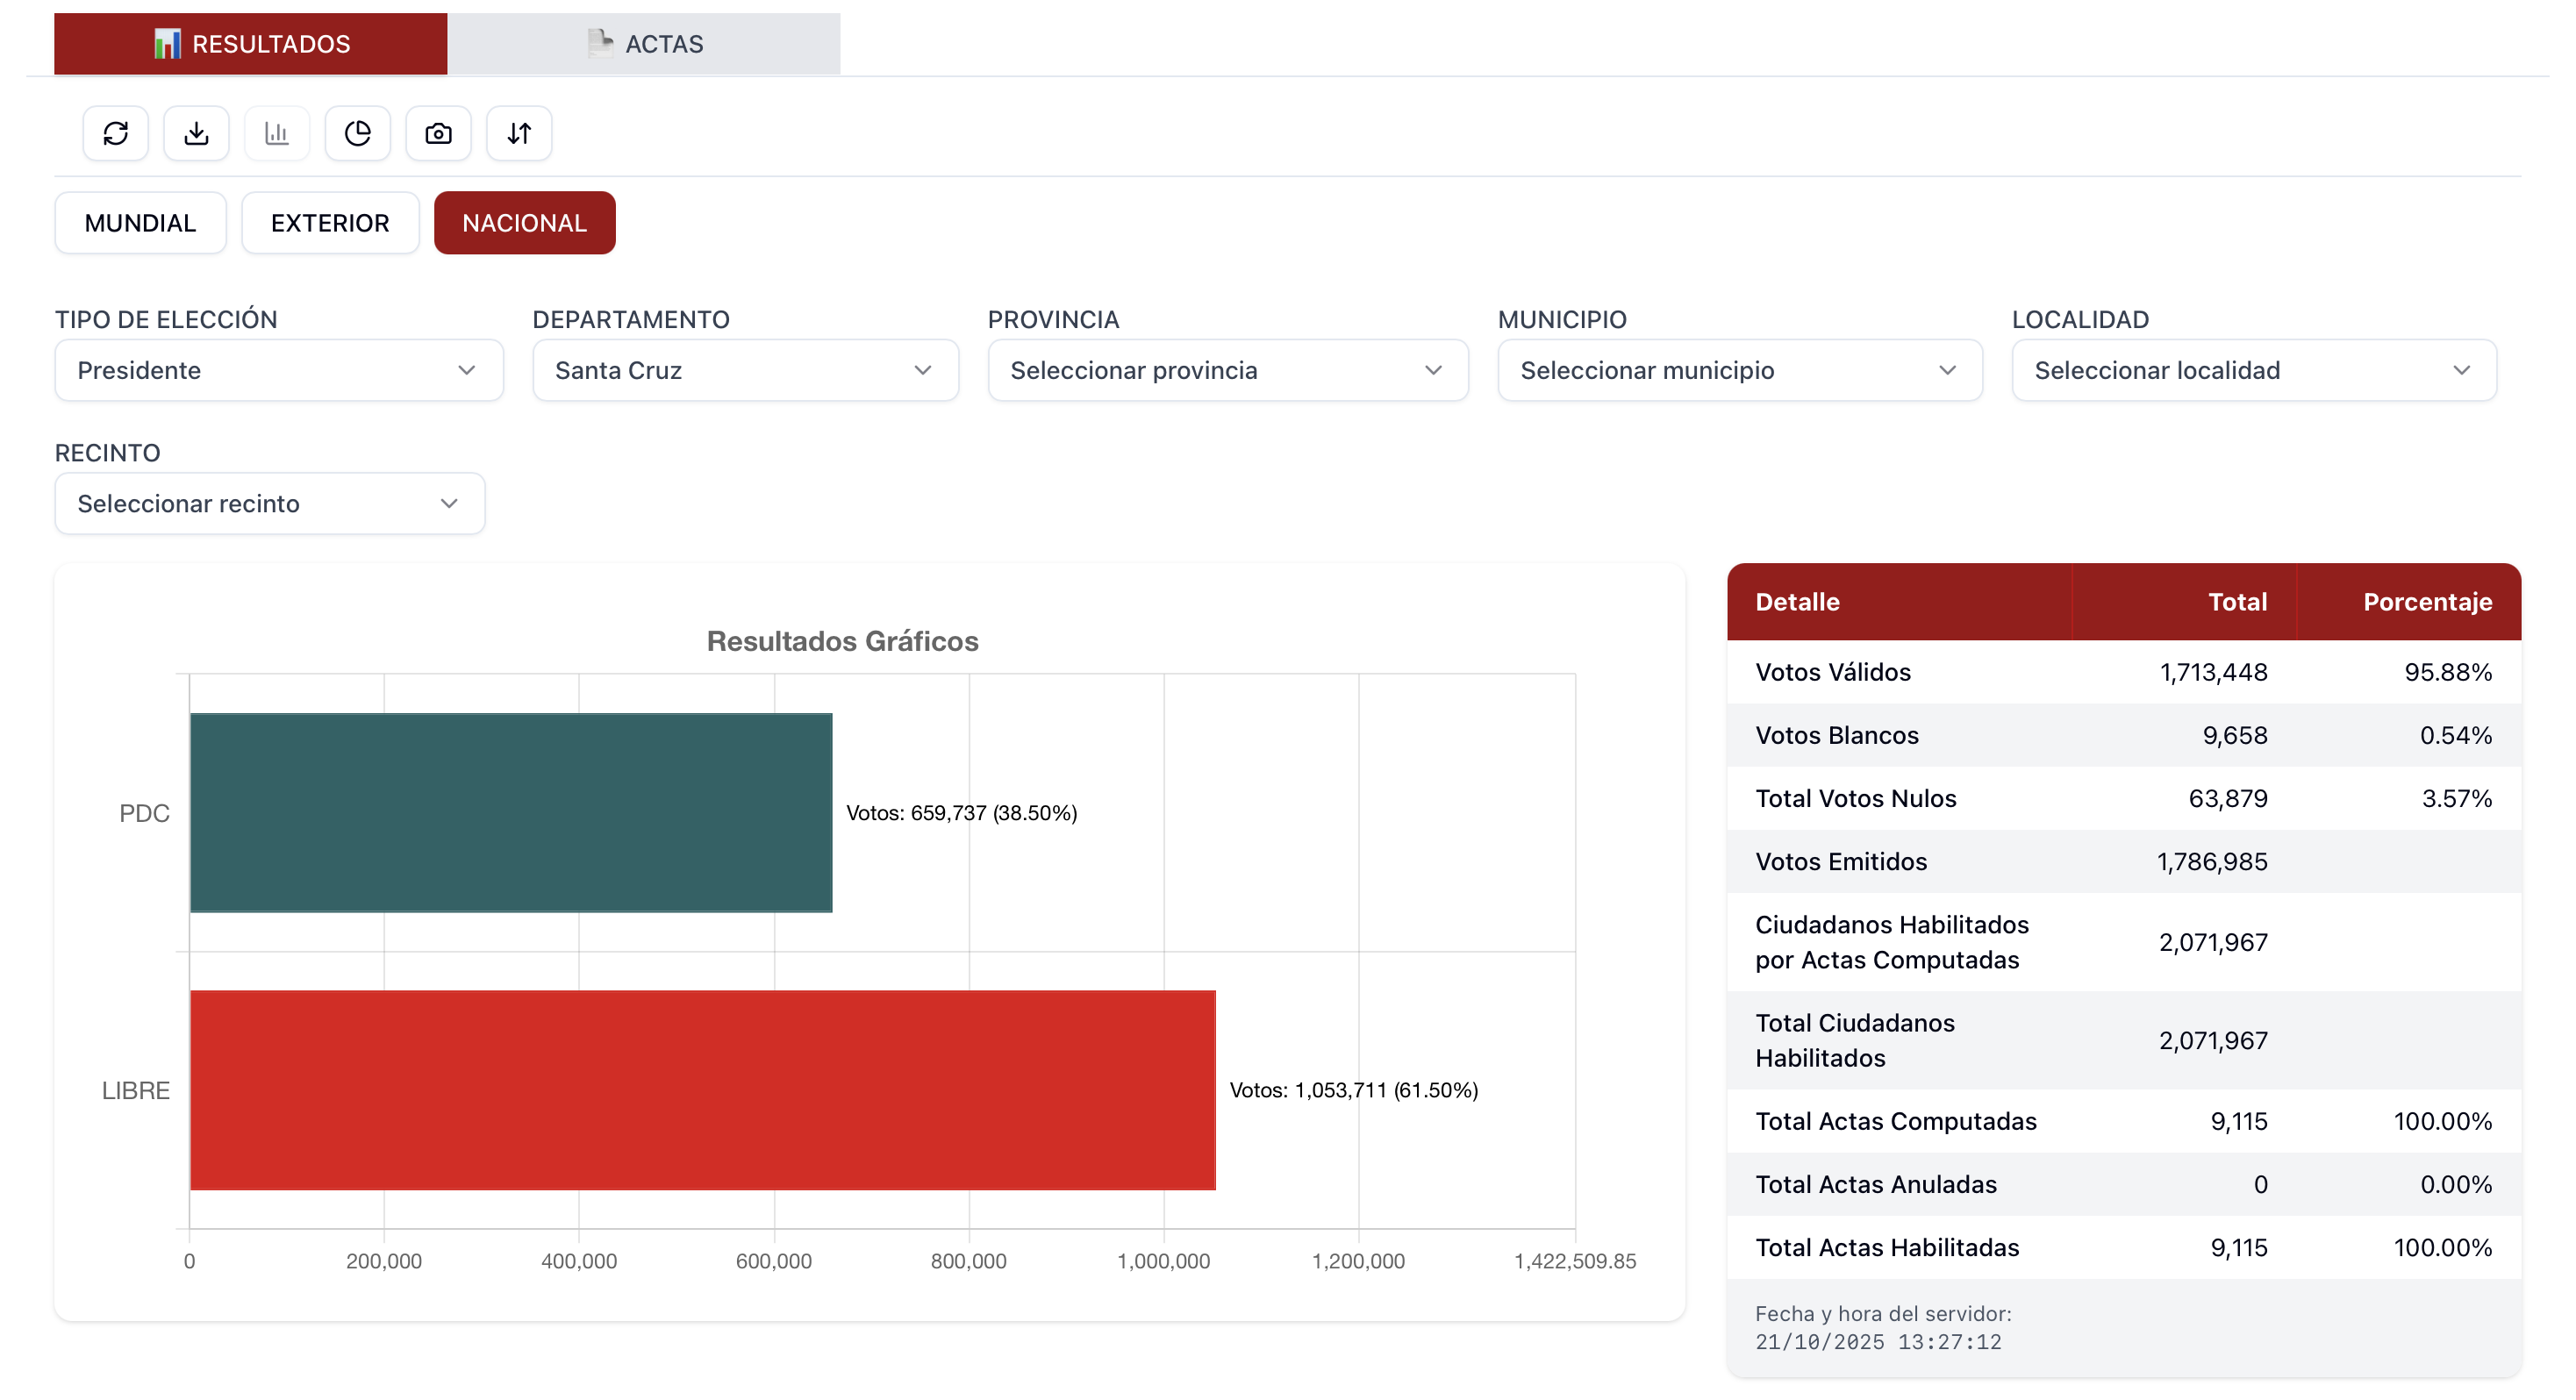Click the refresh results icon
The height and width of the screenshot is (1400, 2576).
click(116, 133)
